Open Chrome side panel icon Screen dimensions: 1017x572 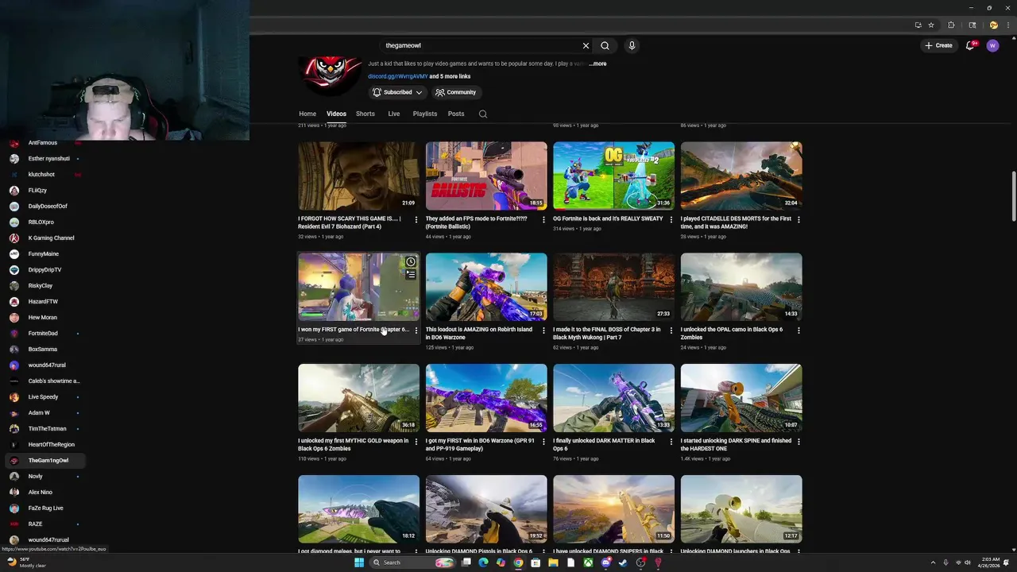(973, 25)
